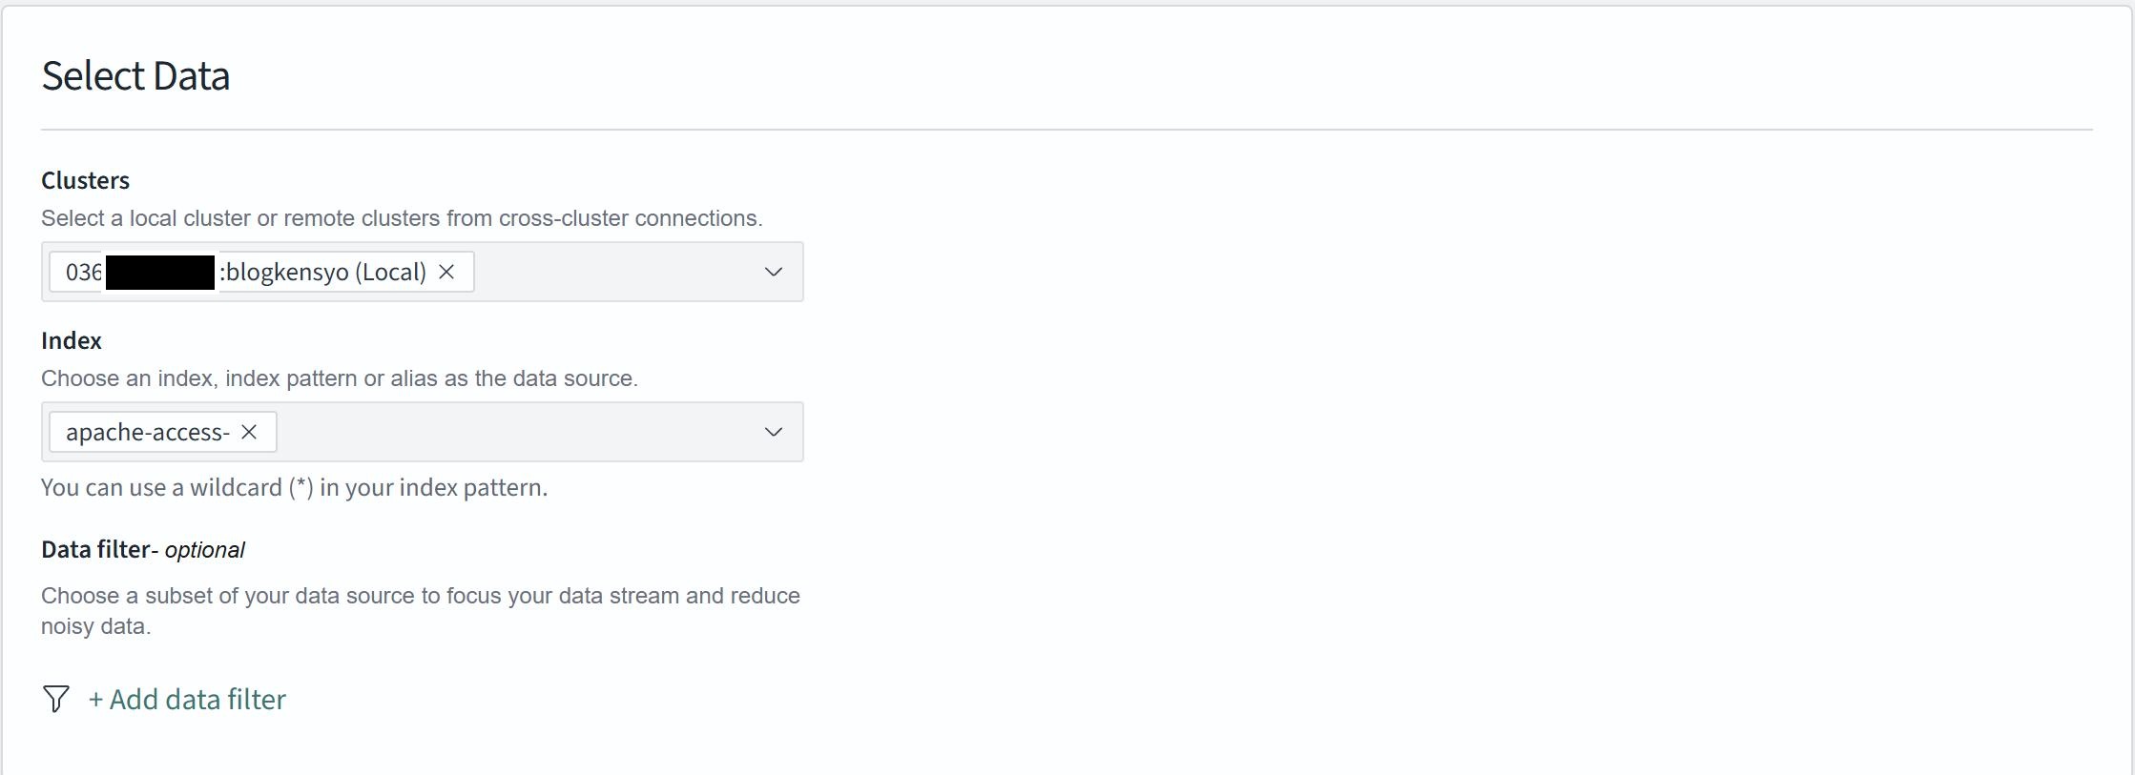Select the blogkensyo (Local) chip label
This screenshot has width=2135, height=775.
pos(323,272)
